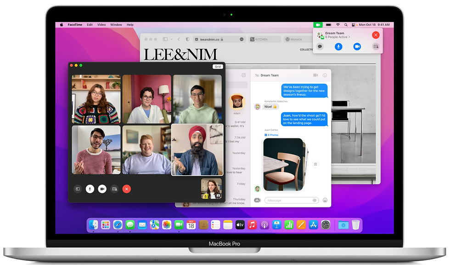Open the Video menu
The height and width of the screenshot is (265, 450).
click(101, 25)
